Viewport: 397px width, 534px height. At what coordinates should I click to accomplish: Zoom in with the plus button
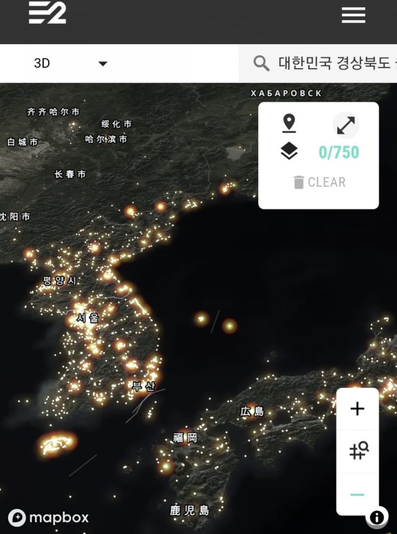click(x=358, y=409)
